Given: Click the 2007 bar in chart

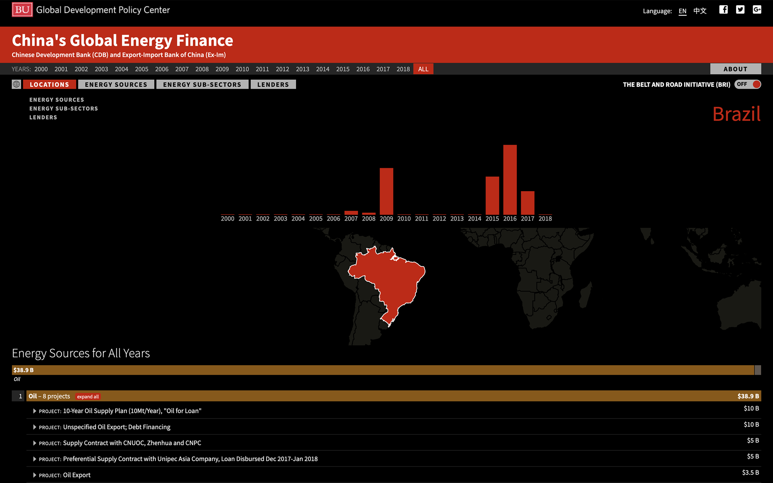Looking at the screenshot, I should 351,213.
